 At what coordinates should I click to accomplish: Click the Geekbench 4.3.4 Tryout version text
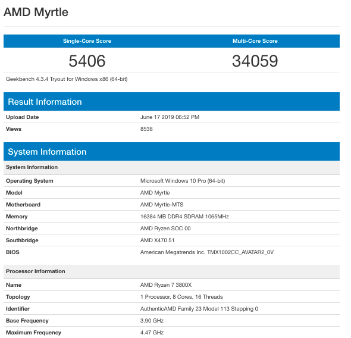[x=67, y=79]
